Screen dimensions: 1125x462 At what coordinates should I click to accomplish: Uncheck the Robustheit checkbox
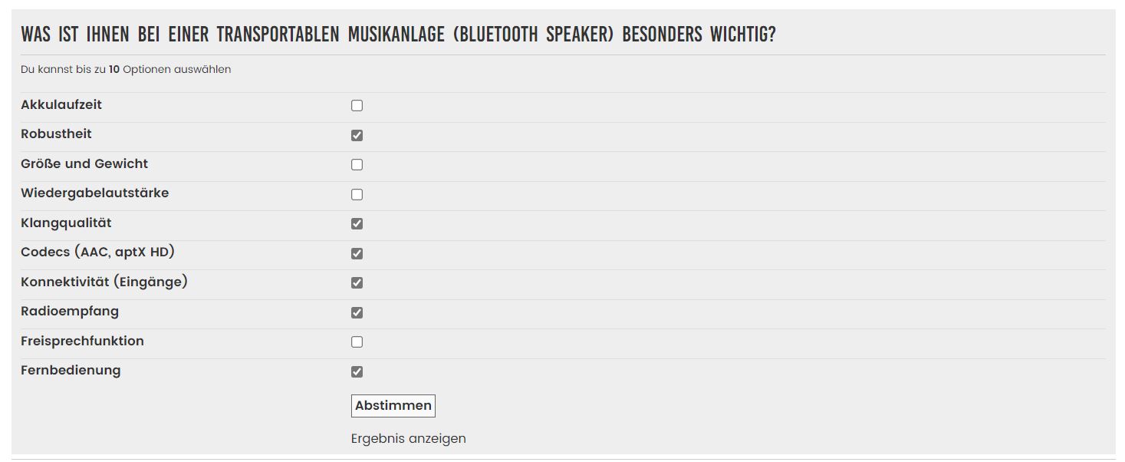[357, 135]
